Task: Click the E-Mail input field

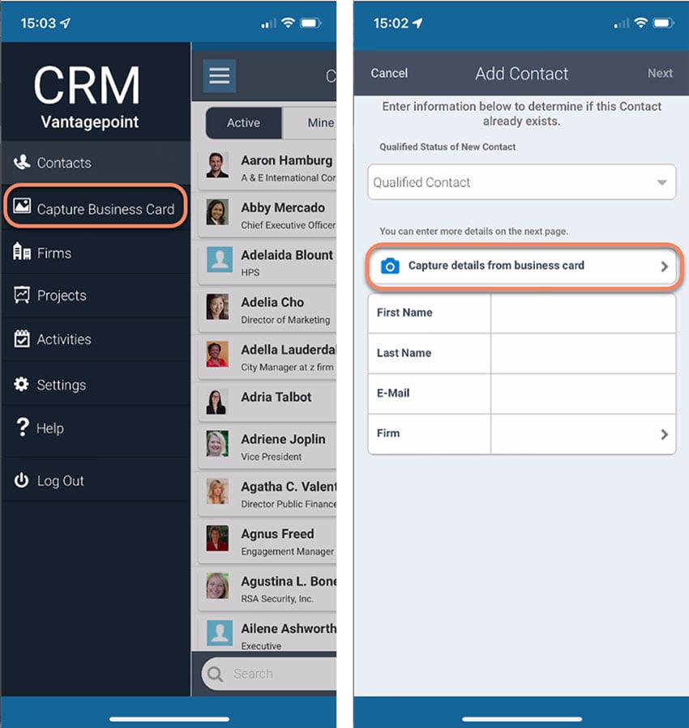Action: (583, 394)
